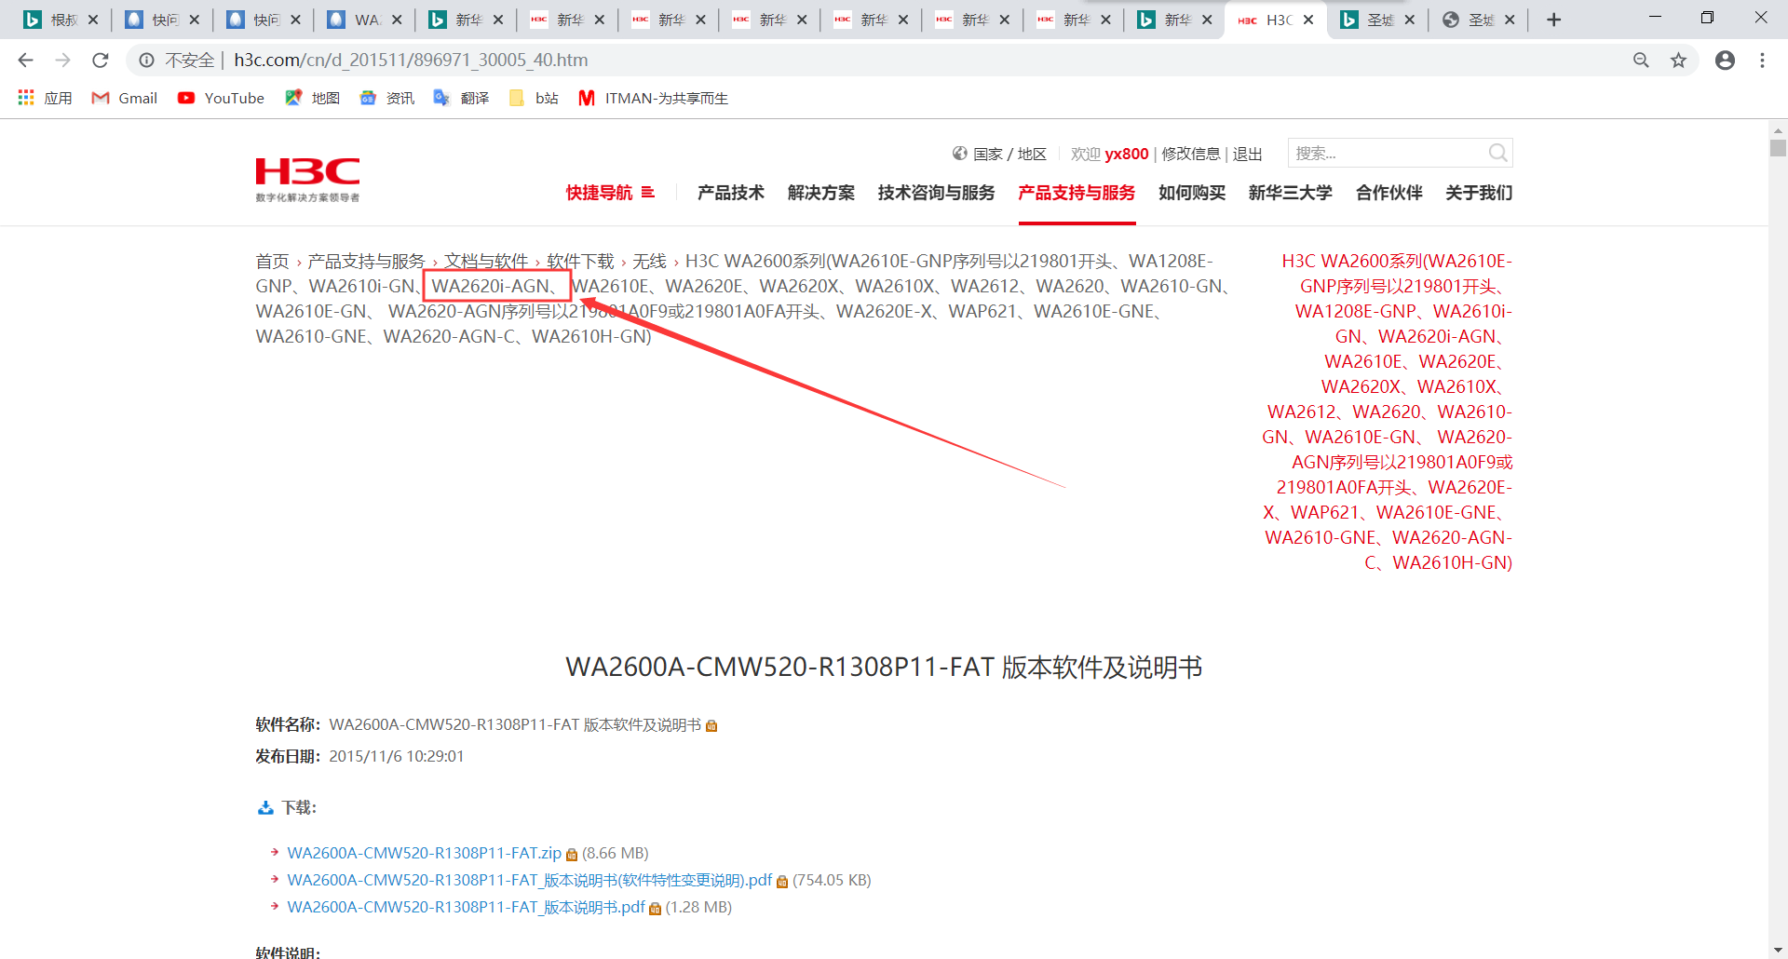Switch to the last tab with globe icon
This screenshot has width=1788, height=959.
coord(1479,20)
